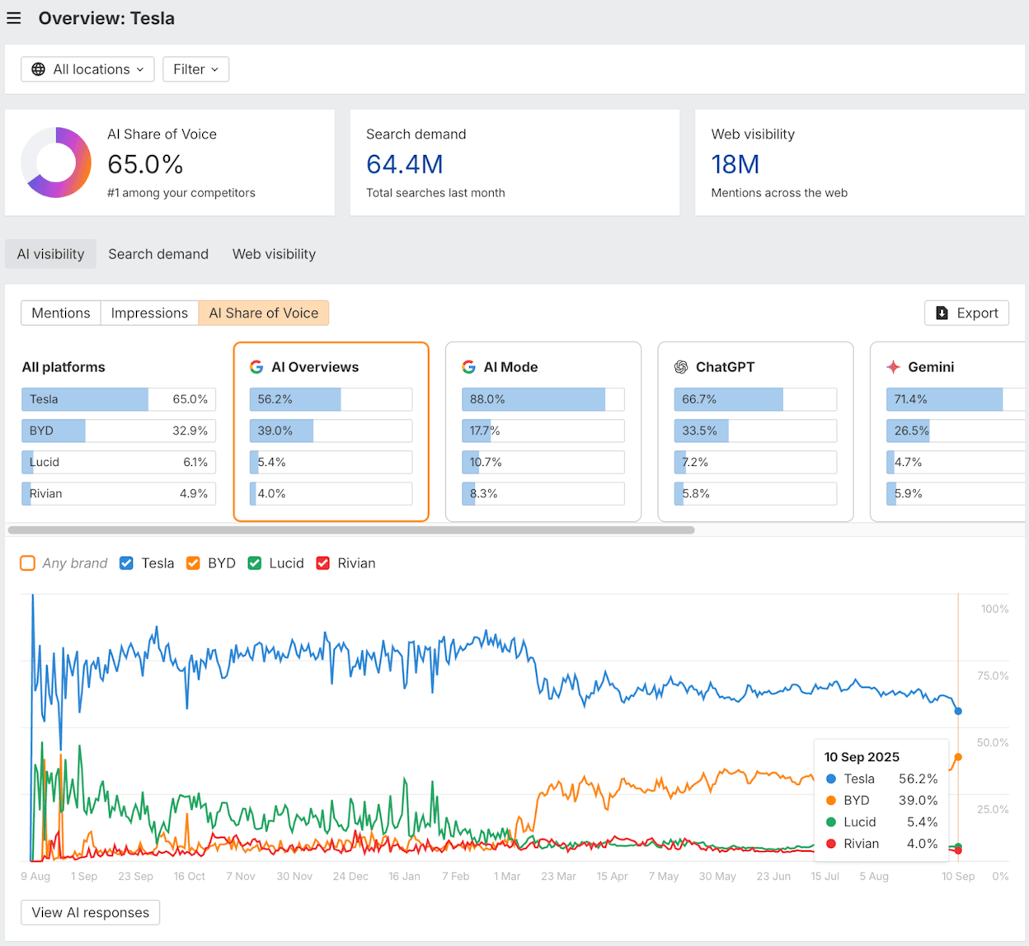1029x946 pixels.
Task: Uncheck the Tesla brand checkbox
Action: tap(126, 563)
